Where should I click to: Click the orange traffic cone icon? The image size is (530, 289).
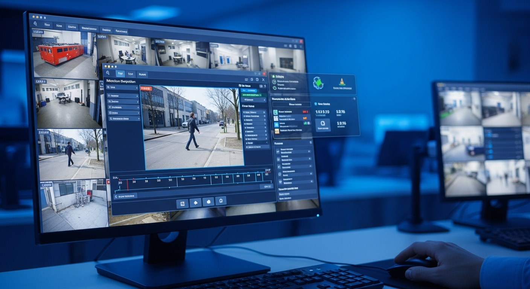(342, 82)
